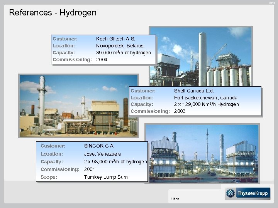The height and width of the screenshot is (208, 278).
Task: Select 'Fort Sasketchewan, Canada' location value
Action: (206, 97)
